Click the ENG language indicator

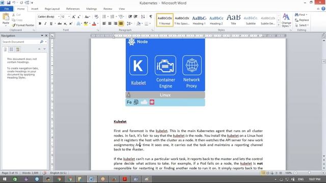point(301,179)
